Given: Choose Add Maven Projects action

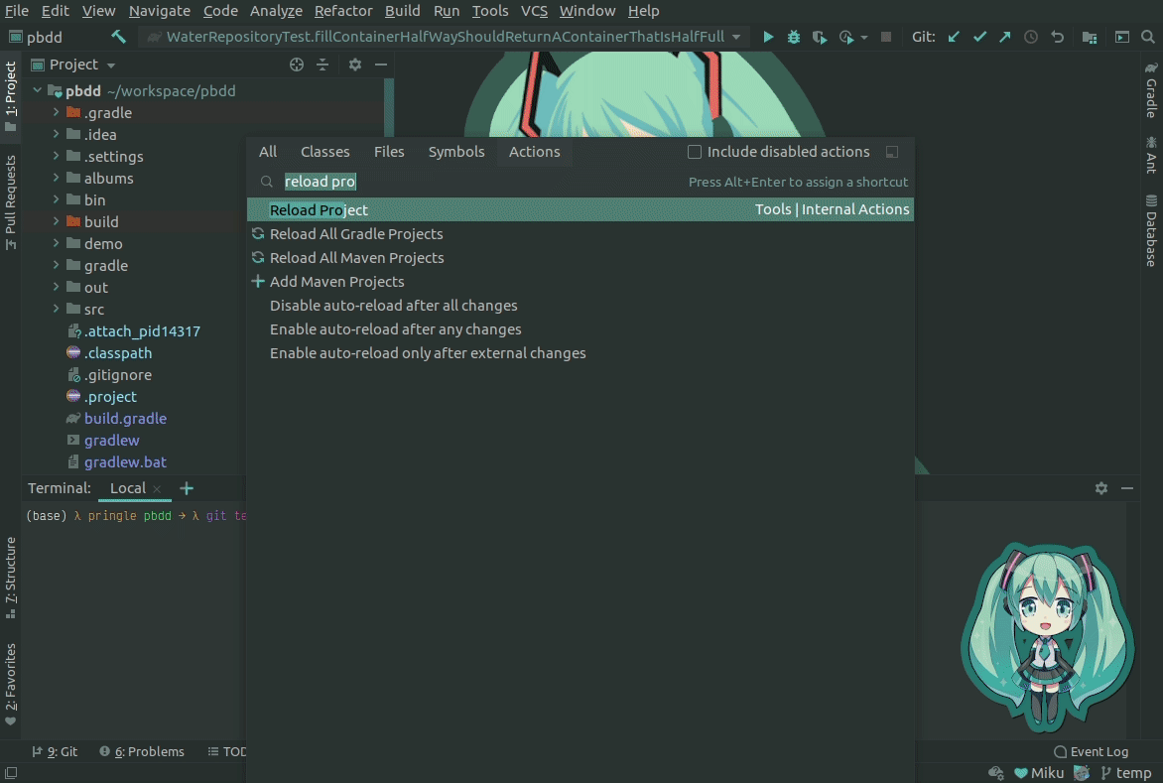Looking at the screenshot, I should 581,282.
